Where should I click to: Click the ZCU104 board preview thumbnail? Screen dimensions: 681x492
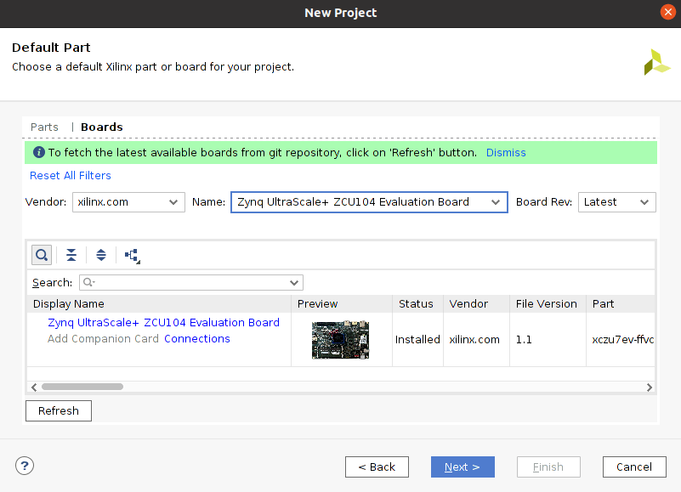(340, 340)
